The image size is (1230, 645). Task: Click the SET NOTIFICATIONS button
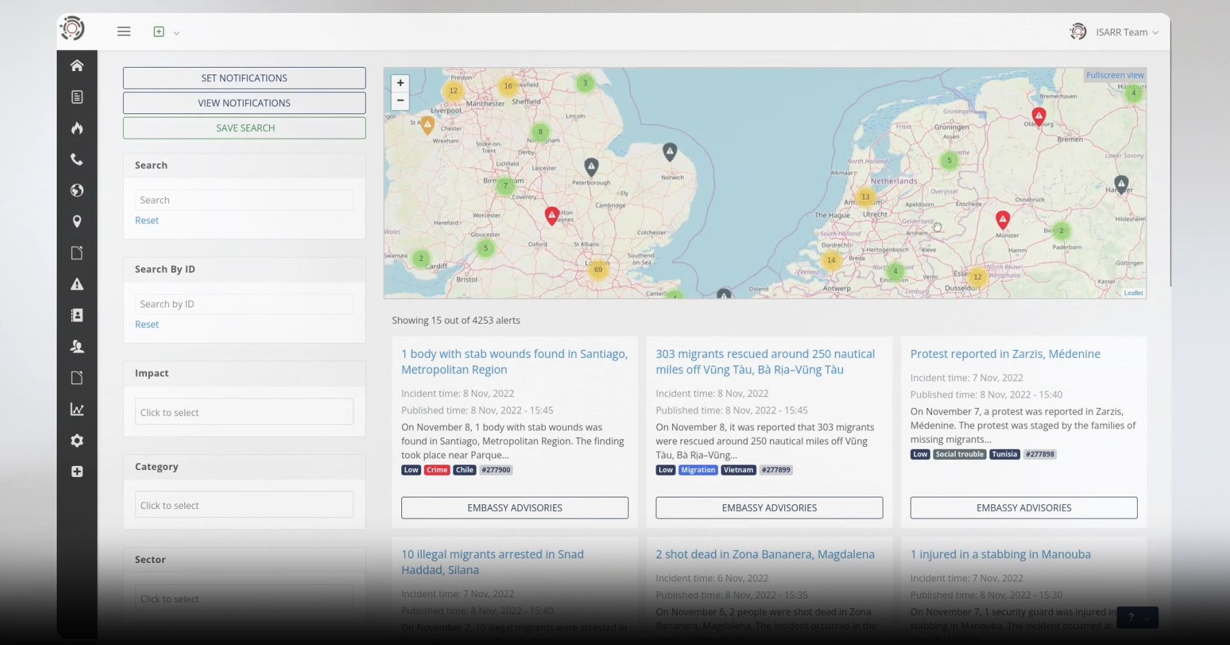click(244, 78)
